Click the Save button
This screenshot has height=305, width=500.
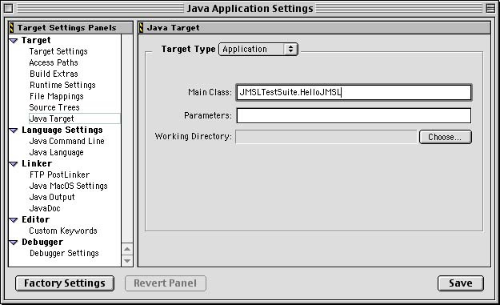click(461, 283)
